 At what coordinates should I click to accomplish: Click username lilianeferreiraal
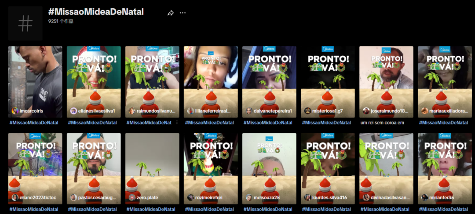tap(213, 111)
